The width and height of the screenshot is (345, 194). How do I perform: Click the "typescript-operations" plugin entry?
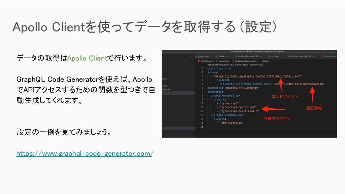pyautogui.click(x=238, y=107)
